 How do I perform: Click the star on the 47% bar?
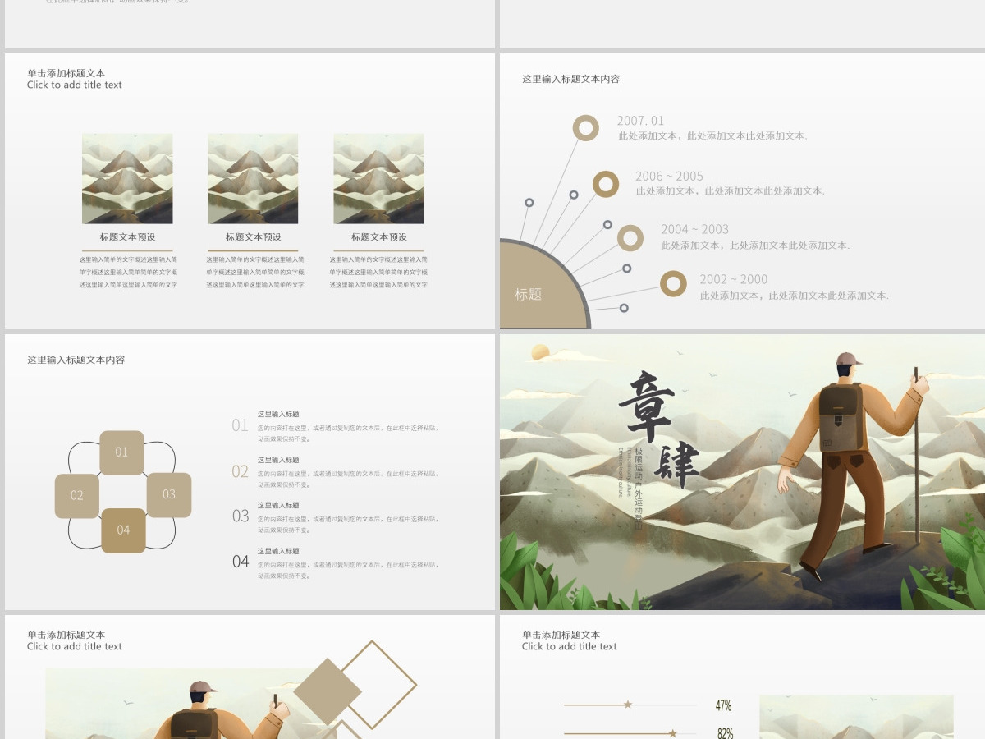[x=628, y=705]
